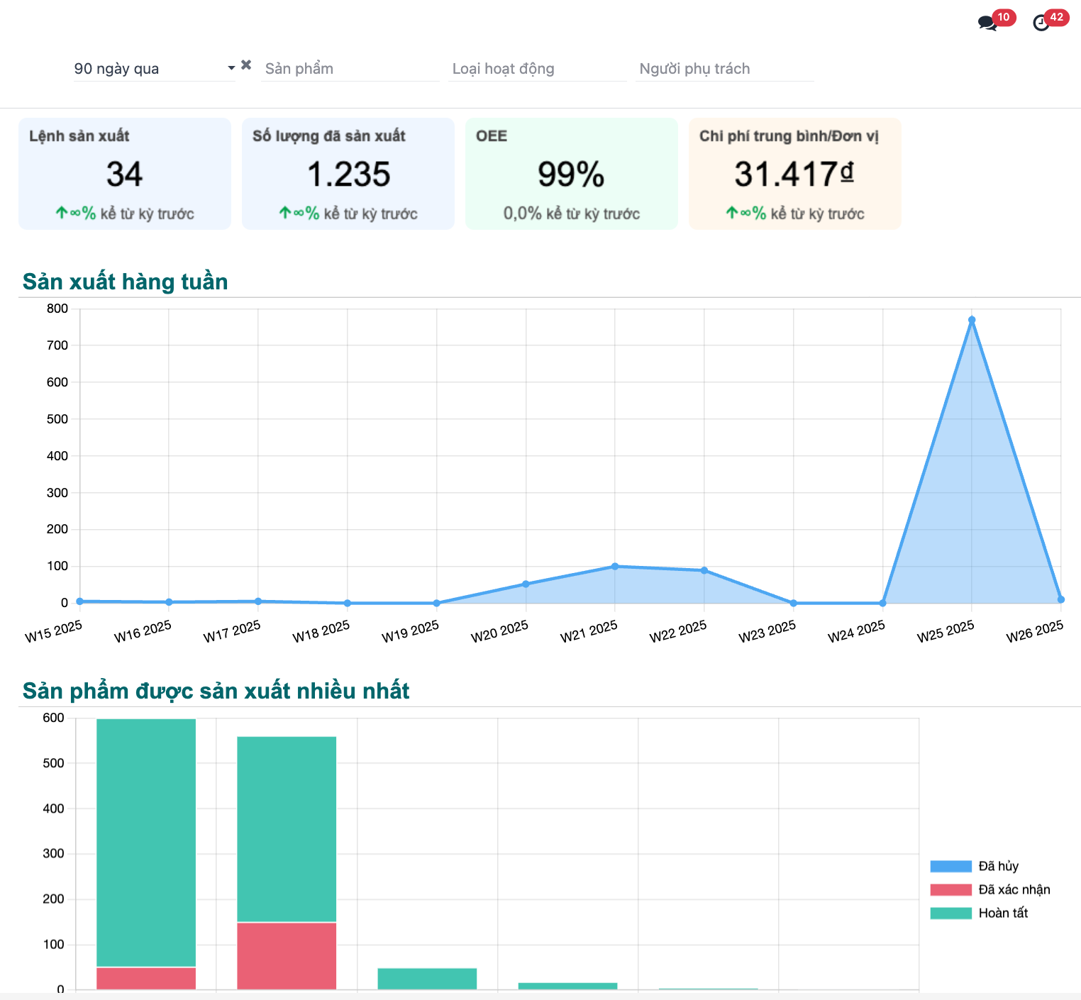Toggle the Đã hủy legend series
Image resolution: width=1081 pixels, height=1000 pixels.
[x=998, y=866]
